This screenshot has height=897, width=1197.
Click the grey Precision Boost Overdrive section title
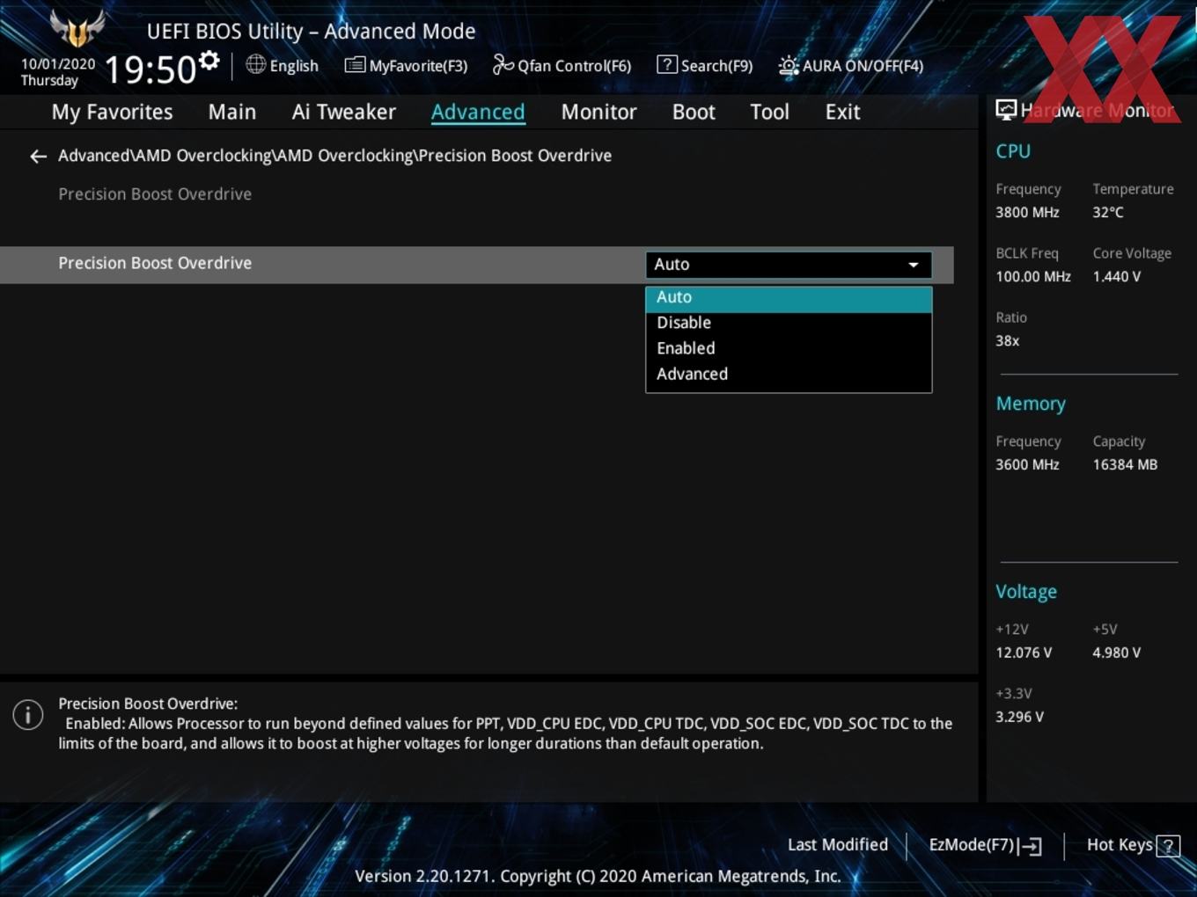pos(155,194)
